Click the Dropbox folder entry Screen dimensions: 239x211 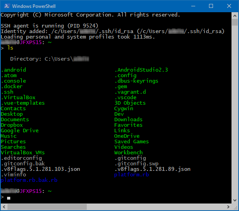(x=12, y=125)
